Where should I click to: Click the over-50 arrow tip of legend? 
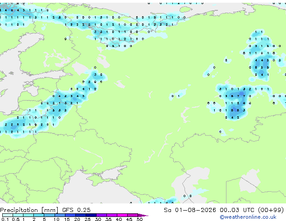coord(143,215)
